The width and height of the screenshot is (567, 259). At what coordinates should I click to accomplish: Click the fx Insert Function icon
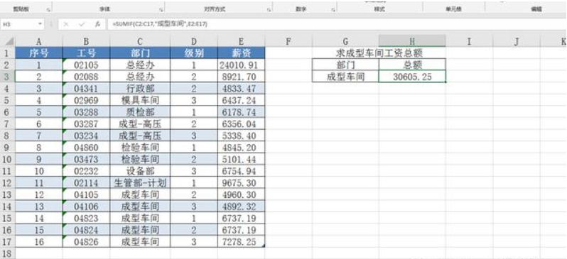(97, 24)
